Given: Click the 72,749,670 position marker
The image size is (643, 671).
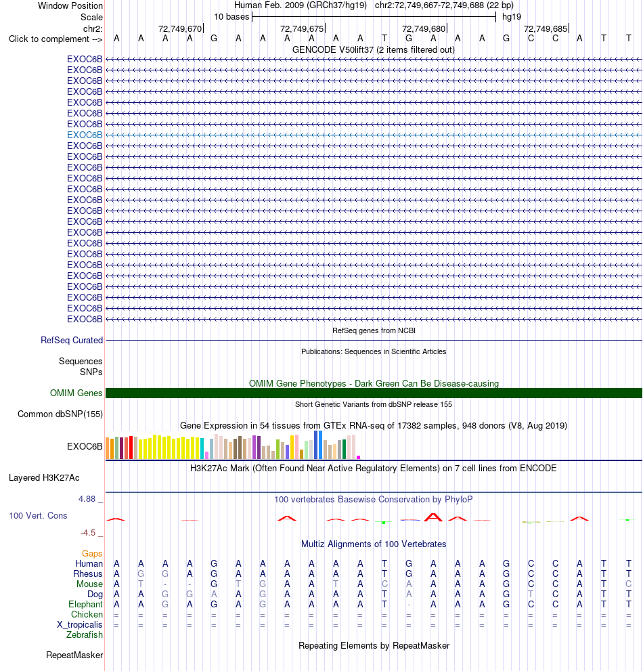Looking at the screenshot, I should [179, 28].
